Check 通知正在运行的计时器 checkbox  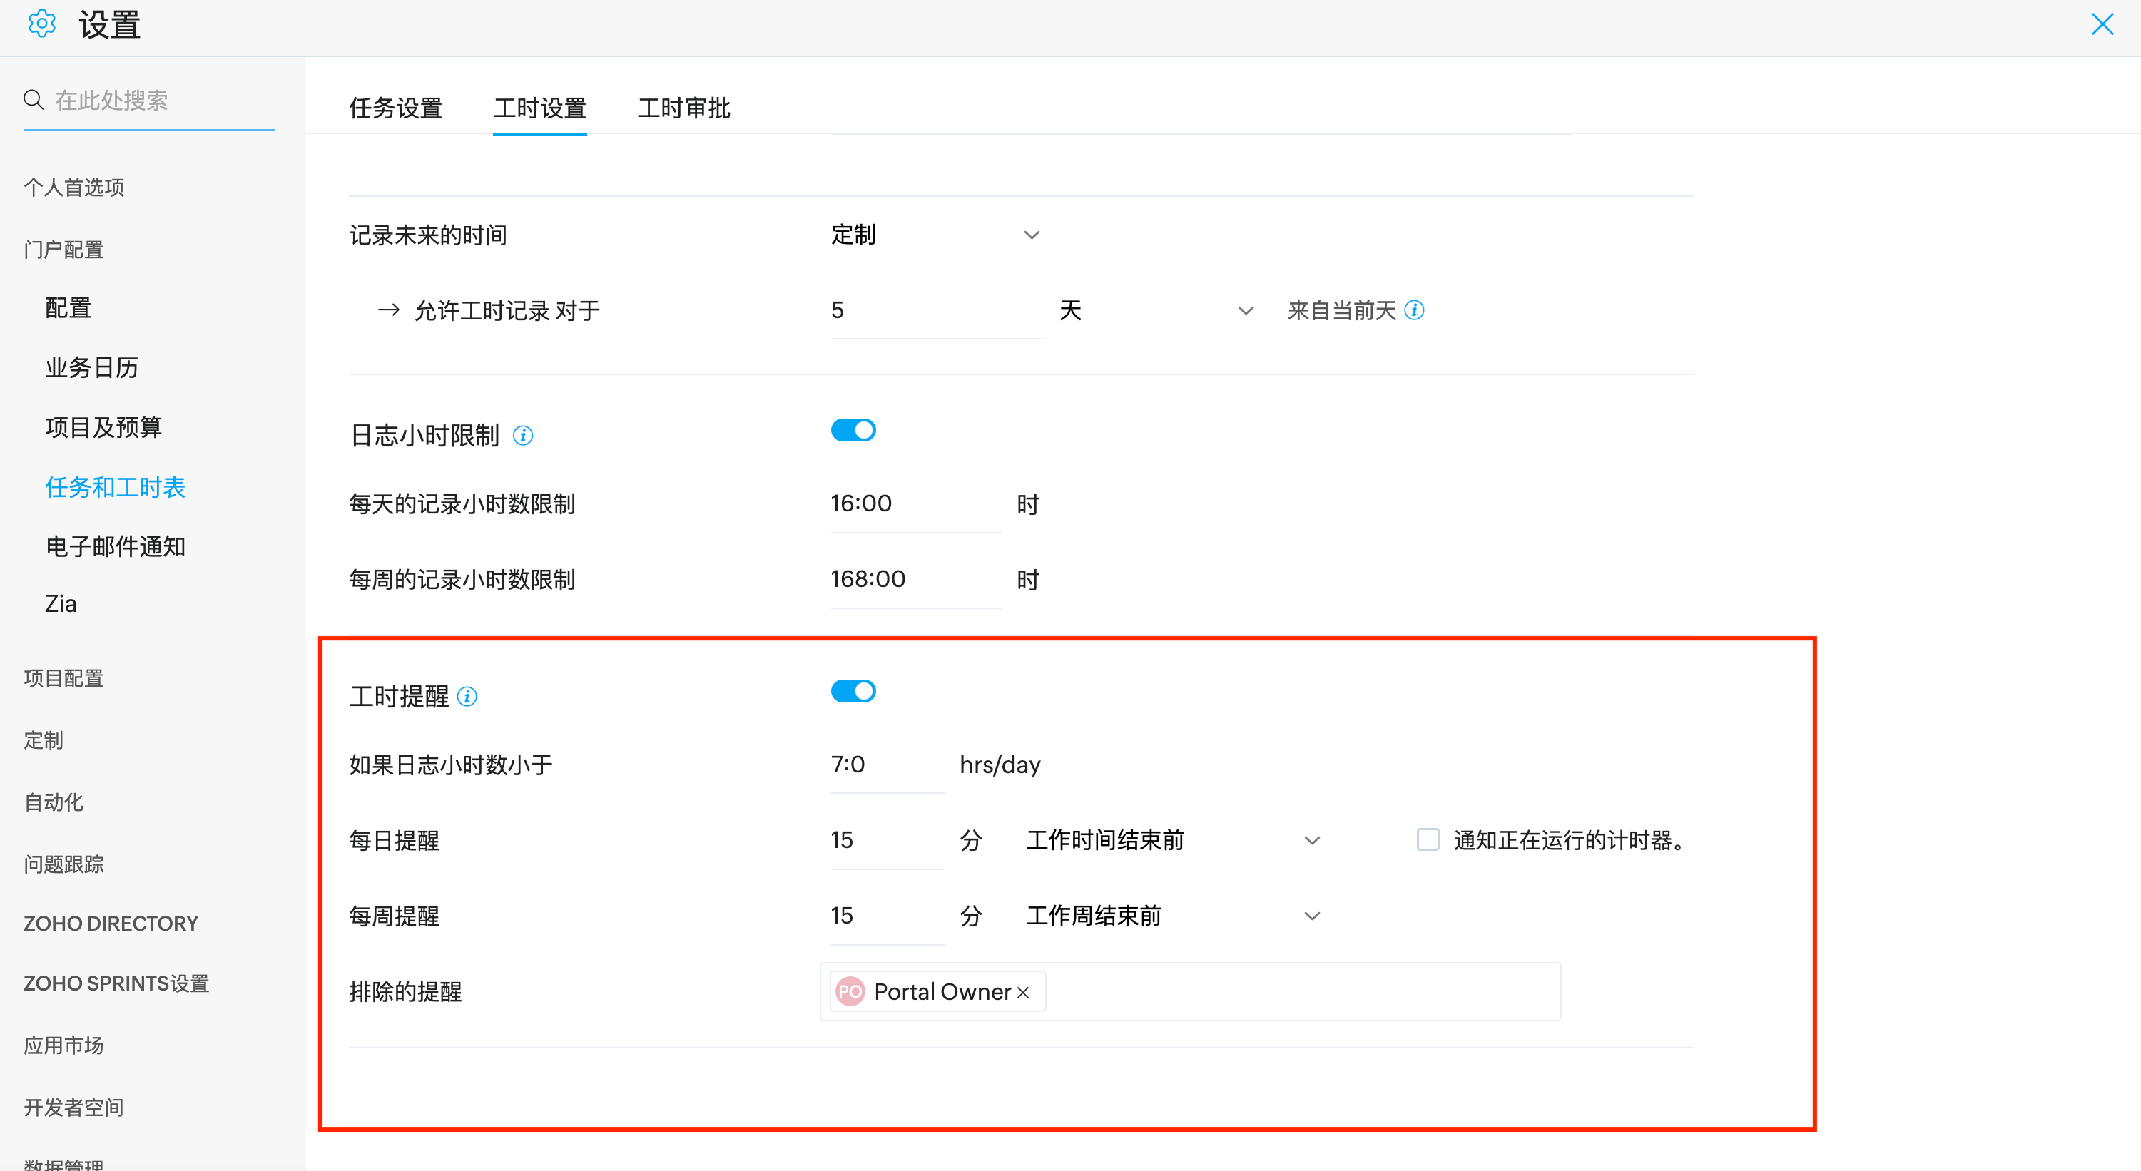click(1428, 840)
